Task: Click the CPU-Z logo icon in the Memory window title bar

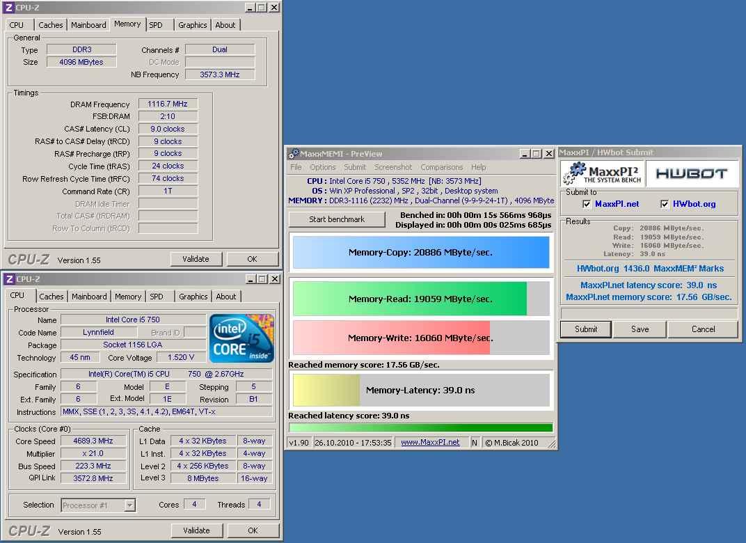Action: pos(8,8)
